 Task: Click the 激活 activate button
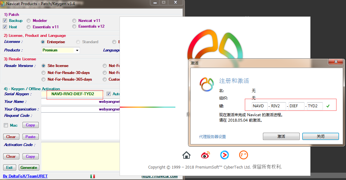click(281, 136)
